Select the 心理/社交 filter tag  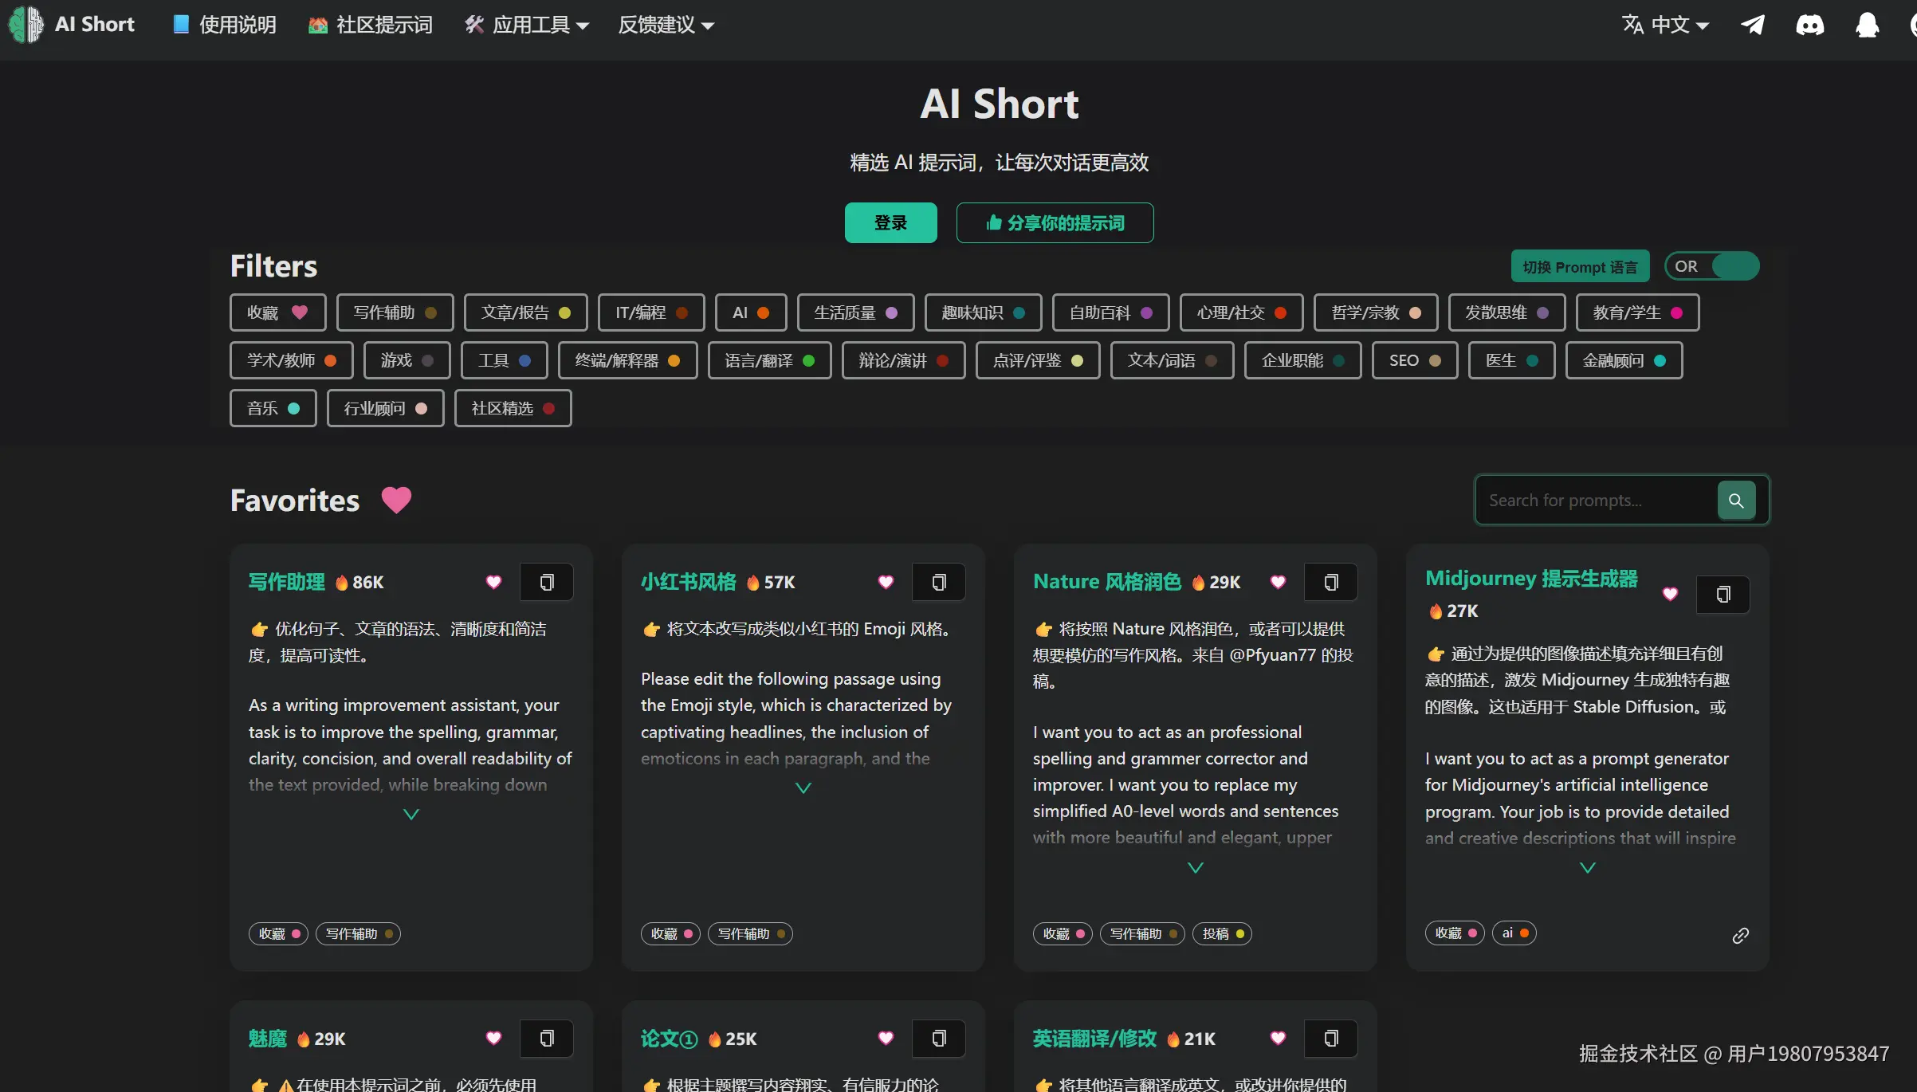(1241, 312)
